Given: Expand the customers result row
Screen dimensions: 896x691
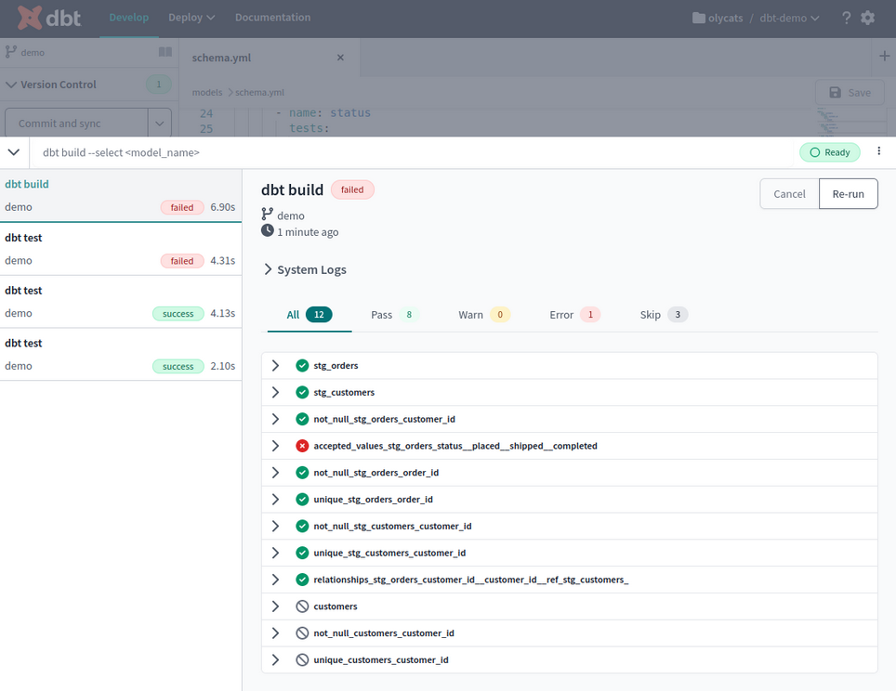Looking at the screenshot, I should coord(275,606).
